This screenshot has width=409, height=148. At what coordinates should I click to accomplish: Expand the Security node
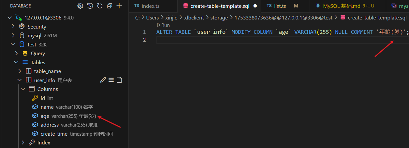coord(13,27)
